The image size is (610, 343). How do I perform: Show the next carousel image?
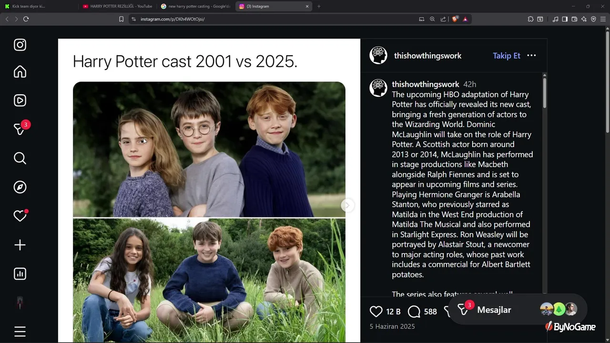(x=347, y=205)
